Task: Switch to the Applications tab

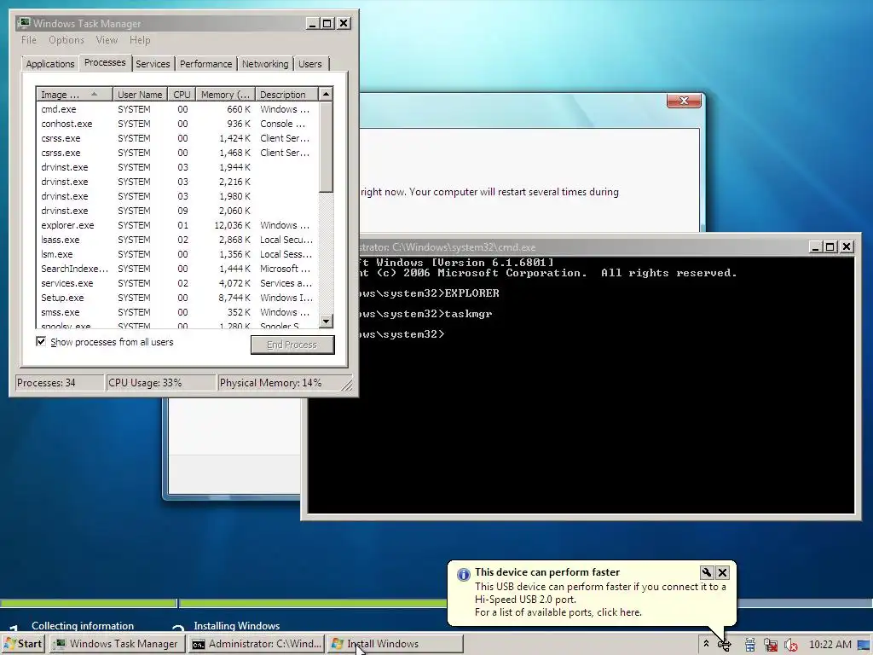Action: pyautogui.click(x=50, y=64)
